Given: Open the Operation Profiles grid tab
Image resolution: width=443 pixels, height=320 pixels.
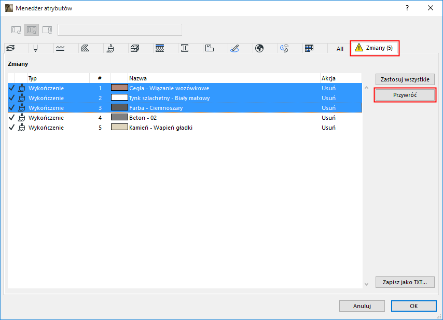Looking at the screenshot, I should point(309,48).
